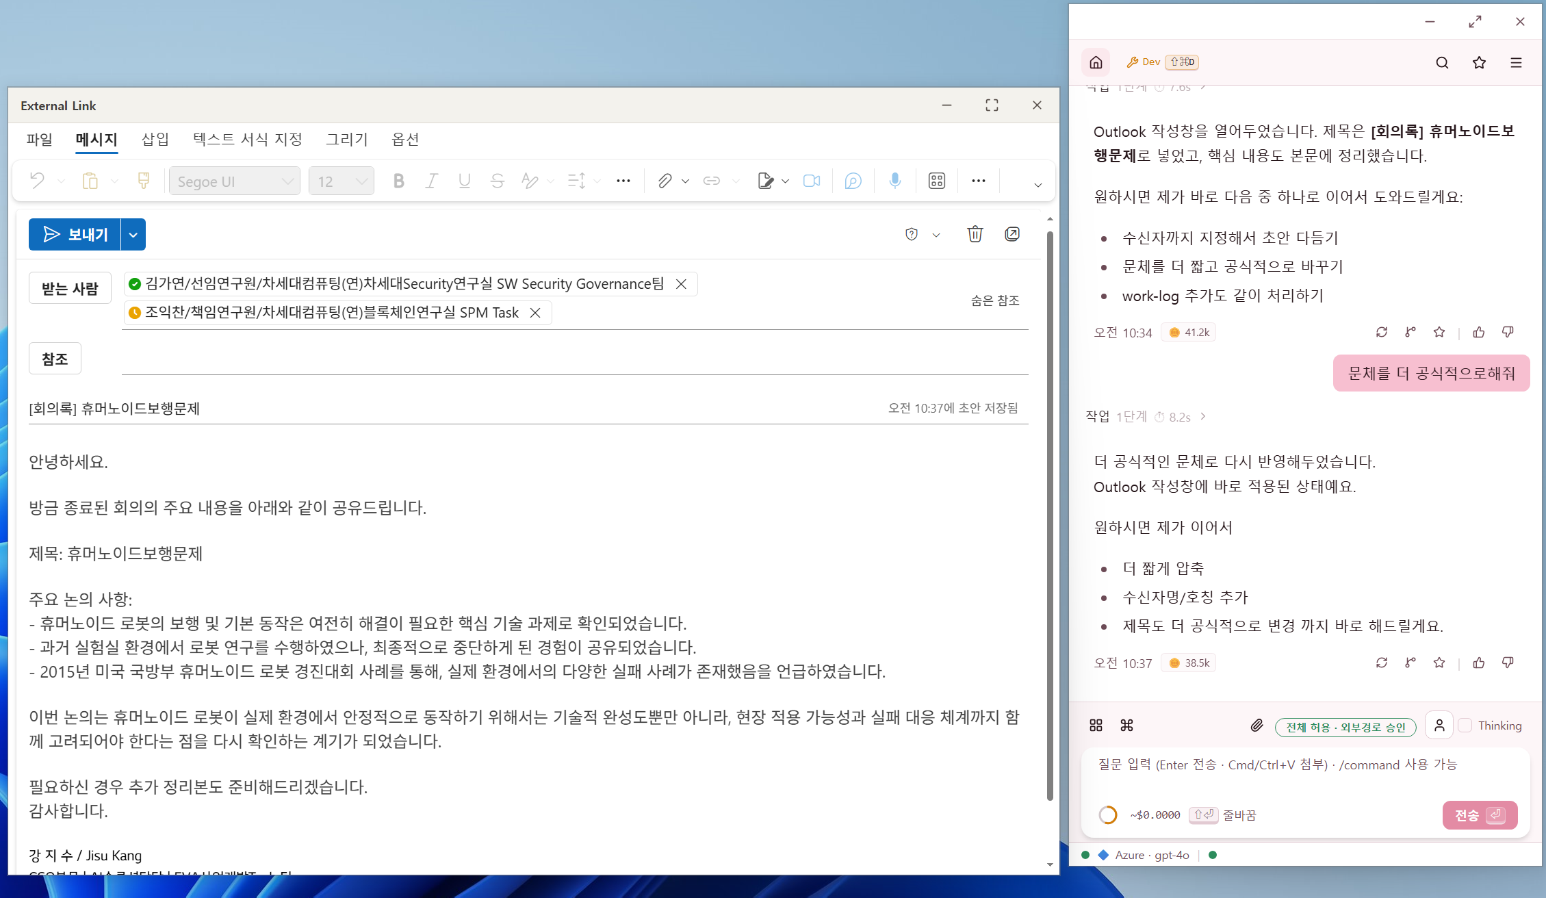
Task: Click the sensitivity shield icon
Action: (911, 235)
